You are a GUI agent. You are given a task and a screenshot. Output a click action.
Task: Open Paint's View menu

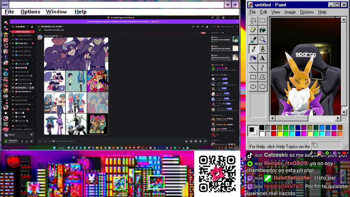click(276, 12)
